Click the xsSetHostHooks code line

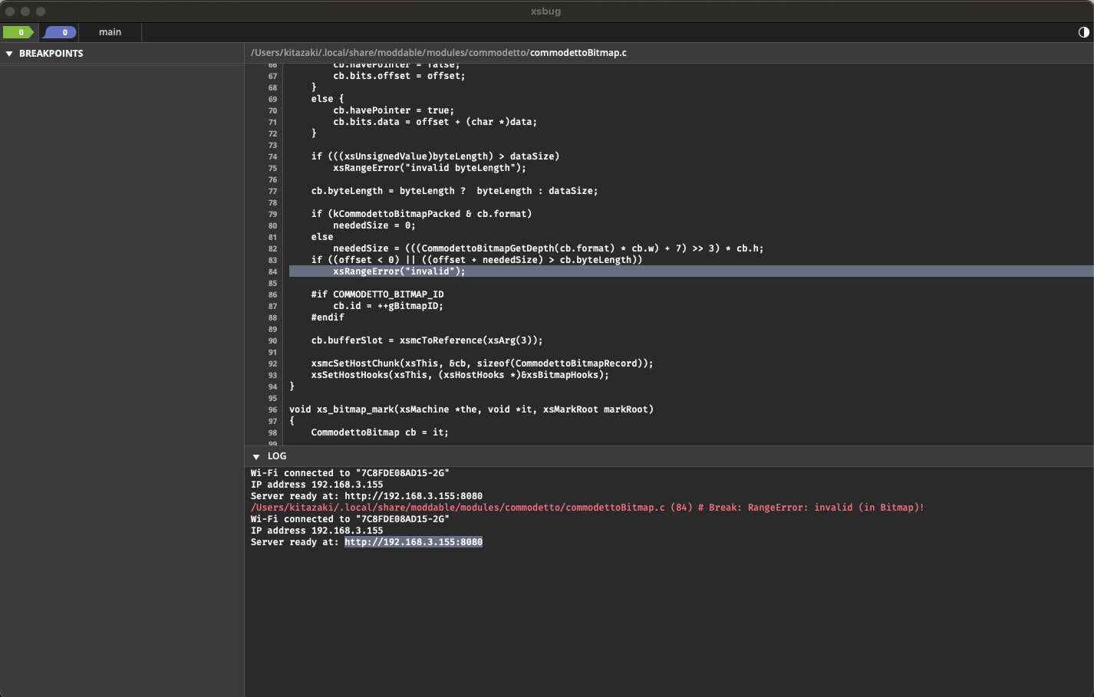(460, 375)
